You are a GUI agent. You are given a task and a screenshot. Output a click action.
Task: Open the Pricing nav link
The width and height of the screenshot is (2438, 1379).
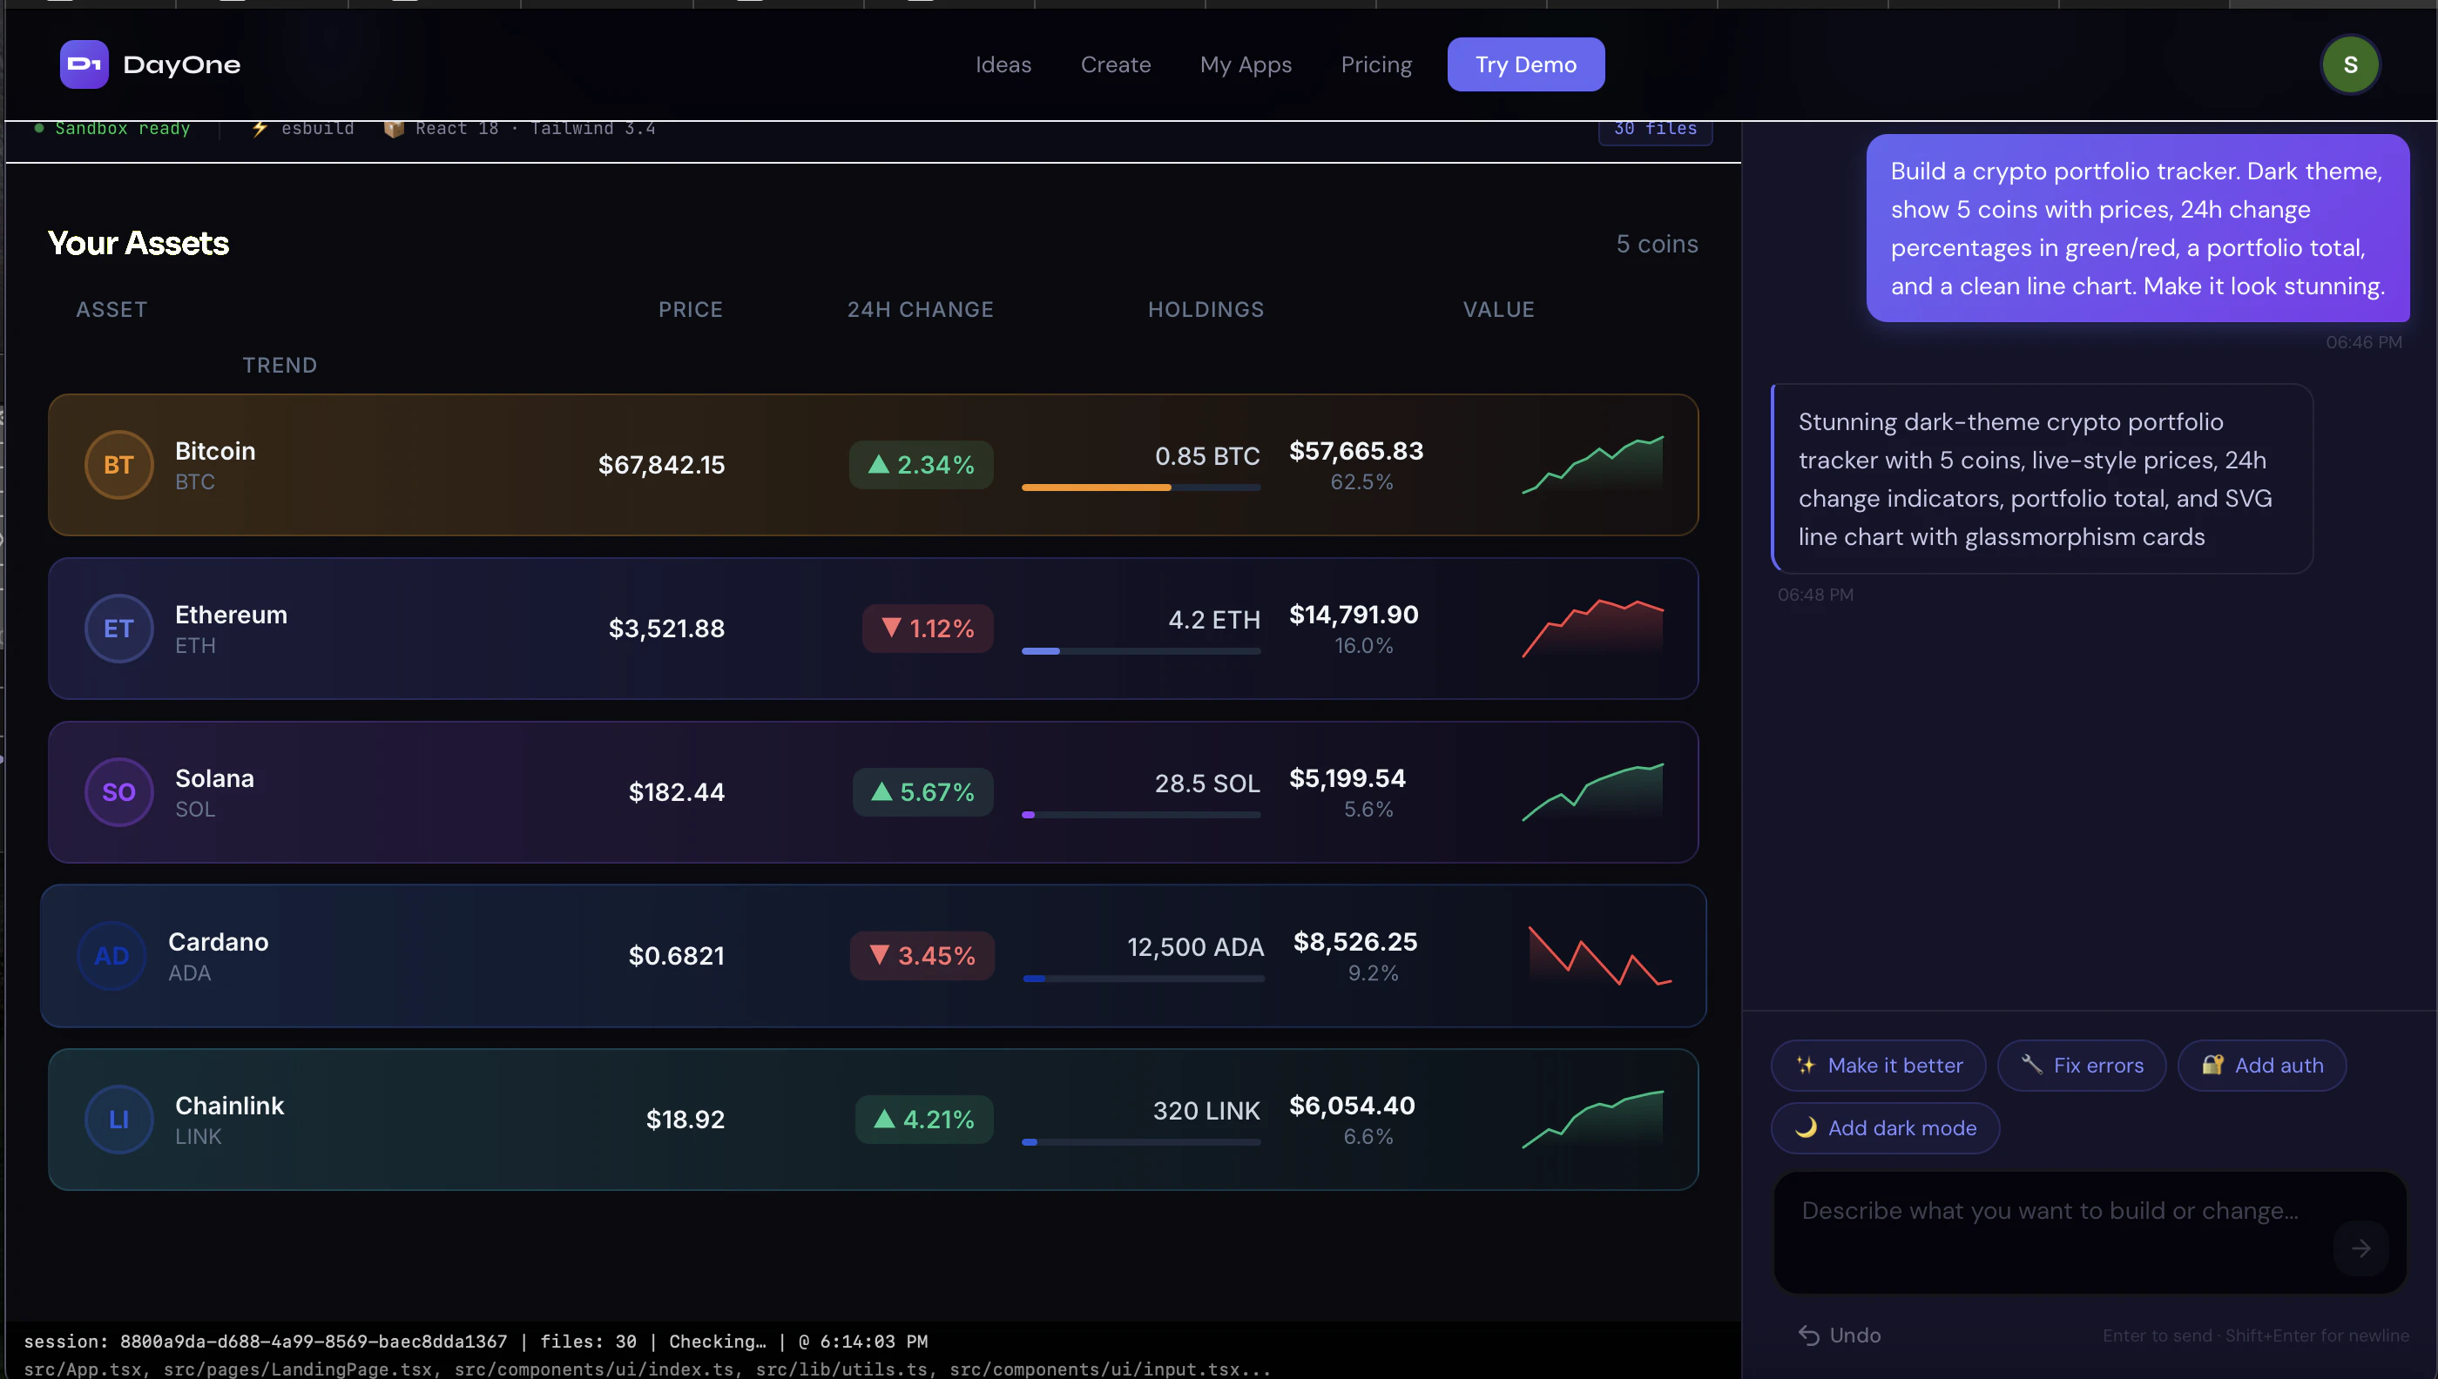click(x=1376, y=64)
